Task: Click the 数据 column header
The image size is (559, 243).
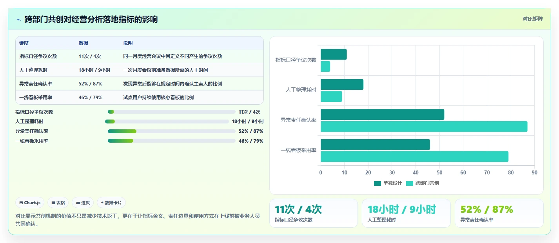Action: (x=83, y=43)
